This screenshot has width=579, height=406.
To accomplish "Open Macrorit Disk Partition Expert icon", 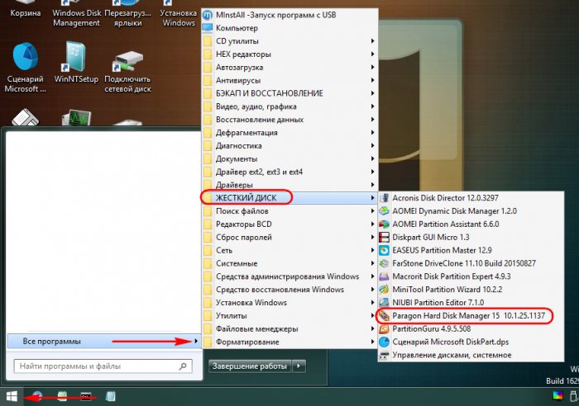I will (384, 276).
